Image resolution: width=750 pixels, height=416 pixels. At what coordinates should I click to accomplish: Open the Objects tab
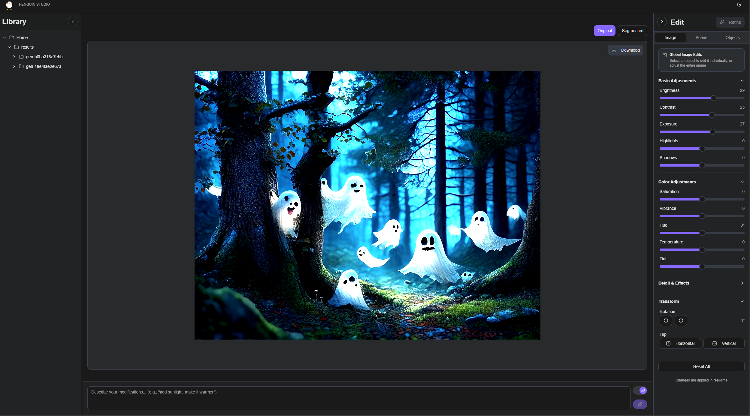[x=732, y=38]
